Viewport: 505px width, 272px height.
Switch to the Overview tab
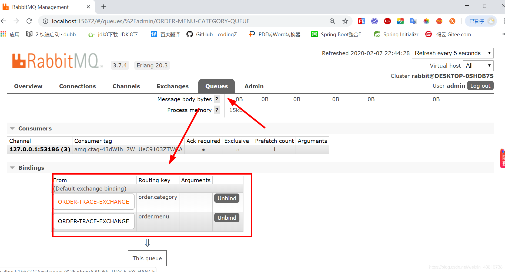(28, 86)
